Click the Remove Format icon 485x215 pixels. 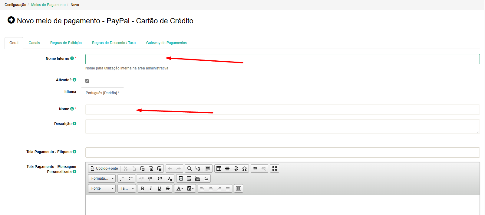170,178
